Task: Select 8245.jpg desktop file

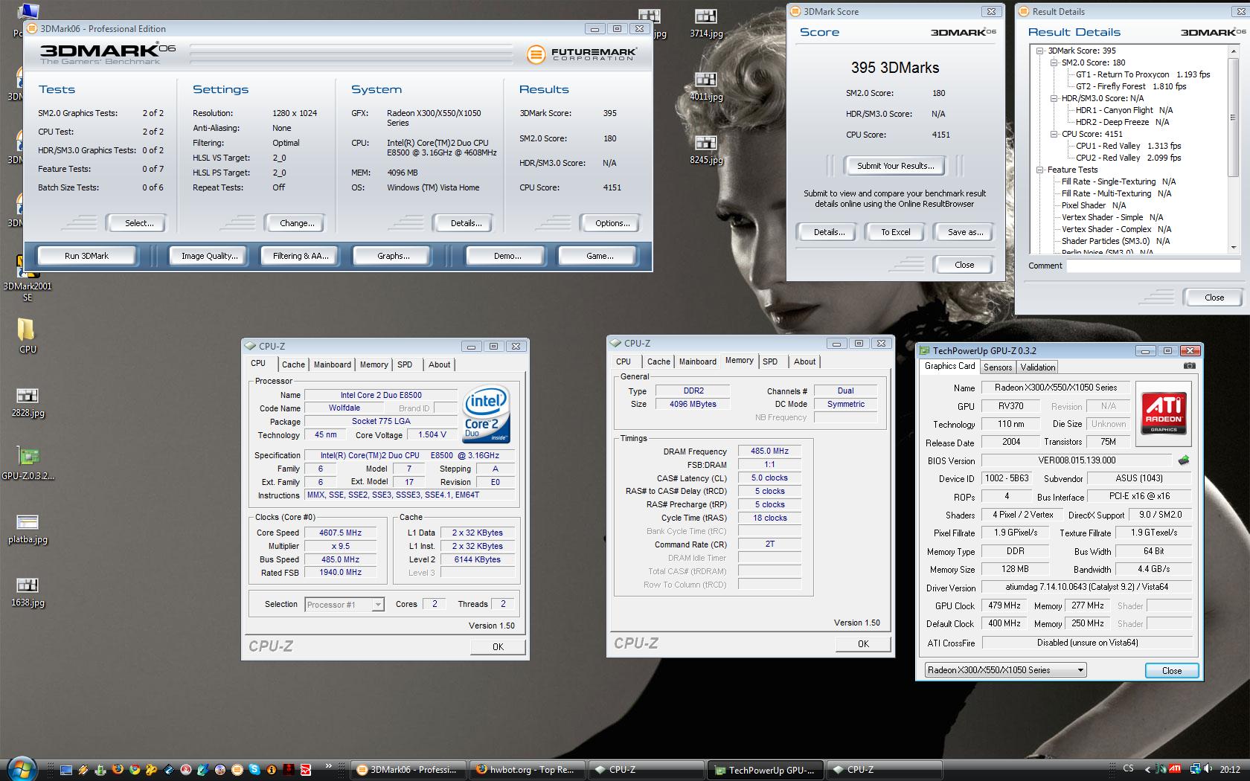Action: (705, 150)
